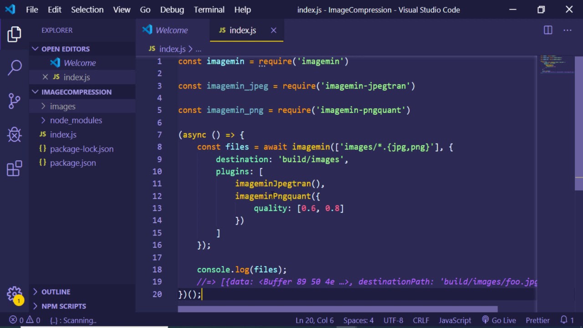
Task: Click the horizontal scrollbar of editor
Action: point(337,309)
